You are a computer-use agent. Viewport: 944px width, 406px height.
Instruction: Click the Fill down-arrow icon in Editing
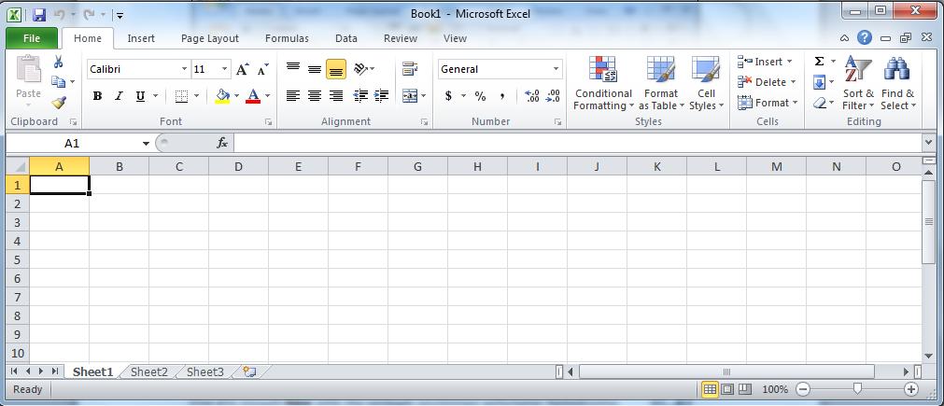(x=820, y=82)
